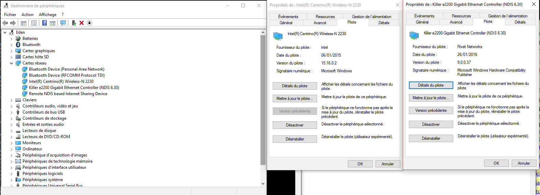The image size is (540, 195).
Task: Click the scan for hardware changes icon
Action: (x=63, y=23)
